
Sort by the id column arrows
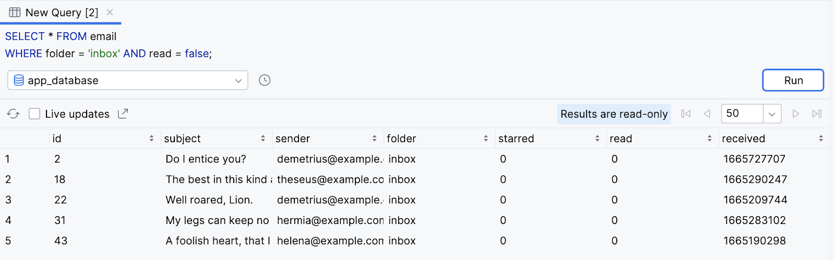[x=151, y=139]
